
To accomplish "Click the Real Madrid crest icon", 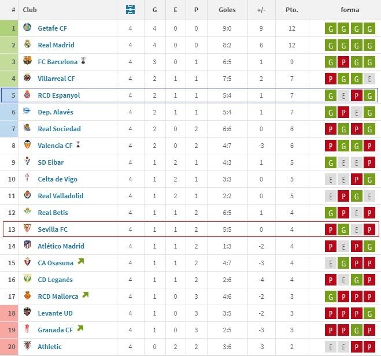I will click(x=27, y=44).
